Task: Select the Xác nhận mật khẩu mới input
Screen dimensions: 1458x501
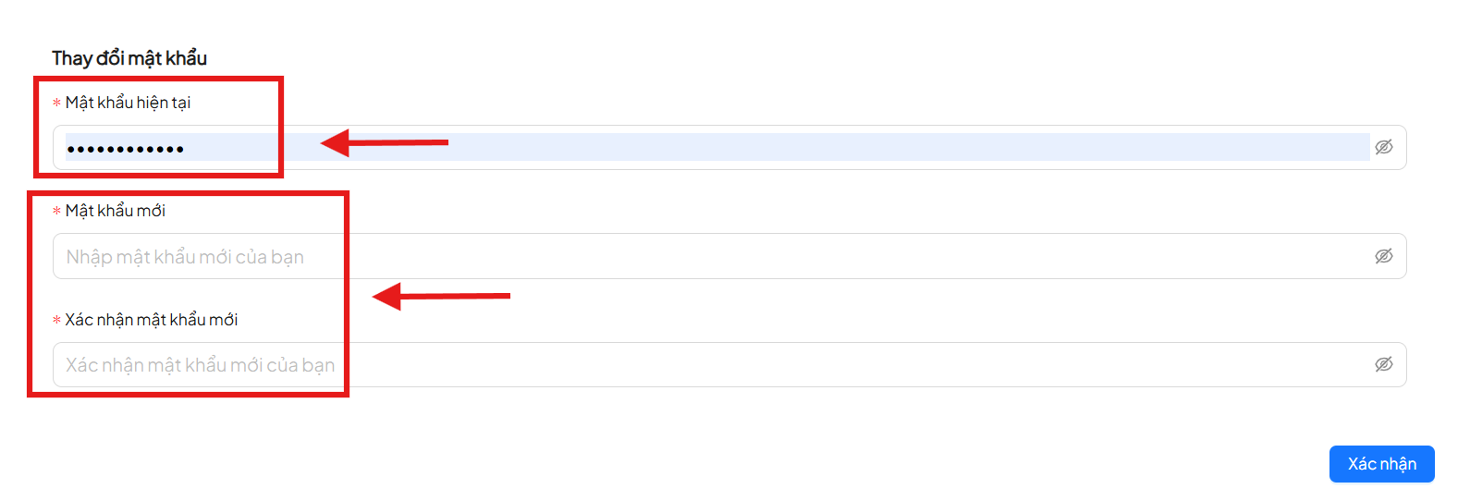Action: point(832,364)
